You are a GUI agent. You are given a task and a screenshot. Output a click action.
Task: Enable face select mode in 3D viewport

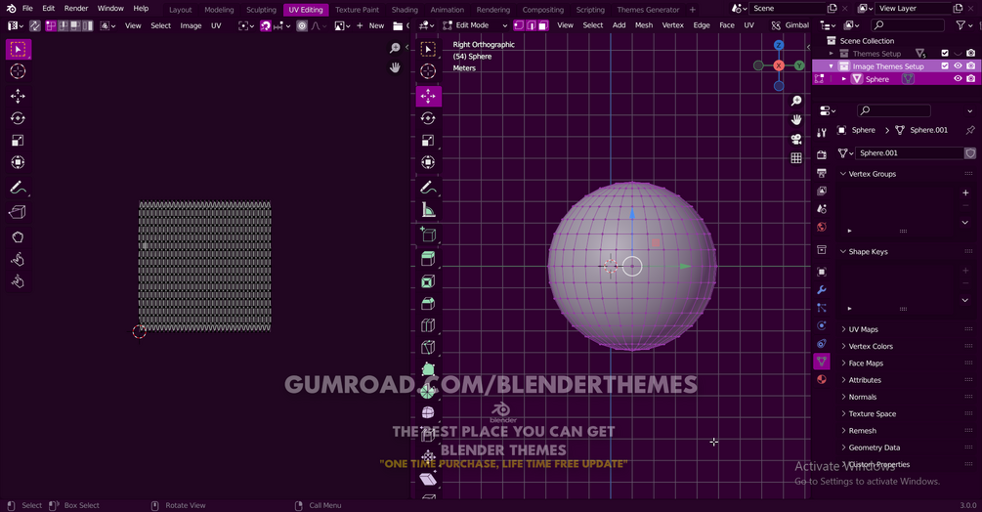(x=543, y=25)
